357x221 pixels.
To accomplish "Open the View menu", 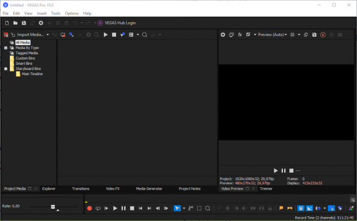I will 28,13.
